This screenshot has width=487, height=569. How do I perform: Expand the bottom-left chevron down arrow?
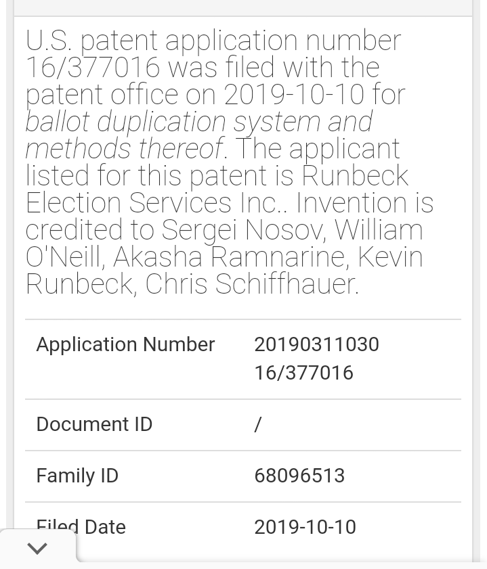(37, 548)
